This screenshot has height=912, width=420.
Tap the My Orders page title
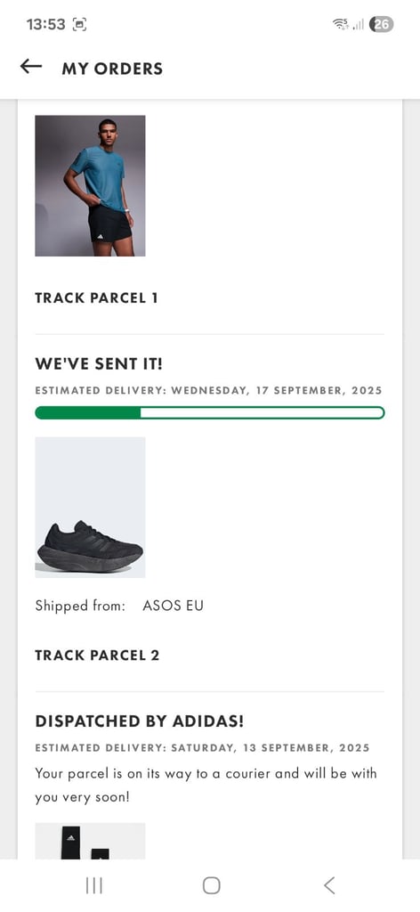click(112, 68)
